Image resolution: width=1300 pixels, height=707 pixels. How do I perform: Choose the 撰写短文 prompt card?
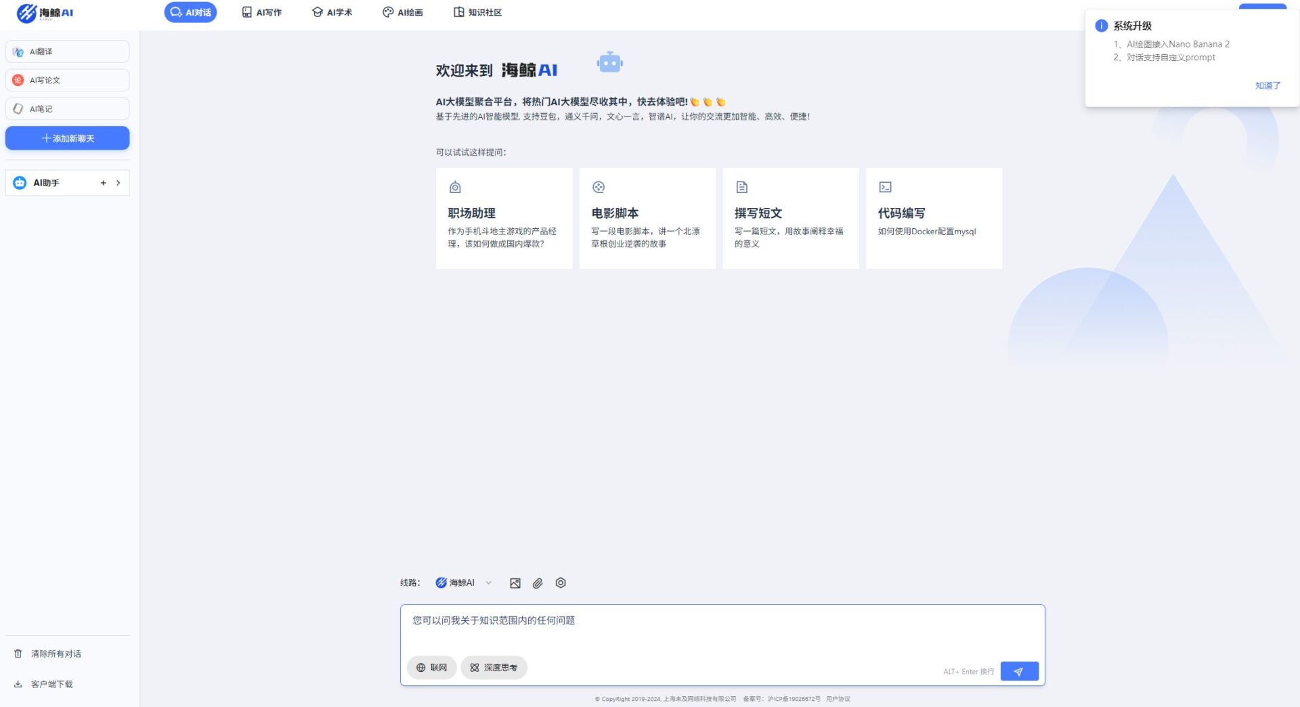[x=791, y=218]
